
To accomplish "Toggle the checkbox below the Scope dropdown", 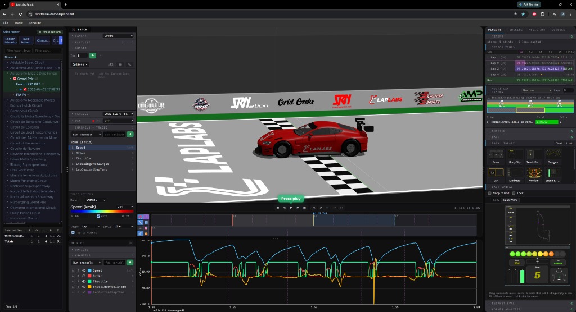I will click(x=73, y=233).
